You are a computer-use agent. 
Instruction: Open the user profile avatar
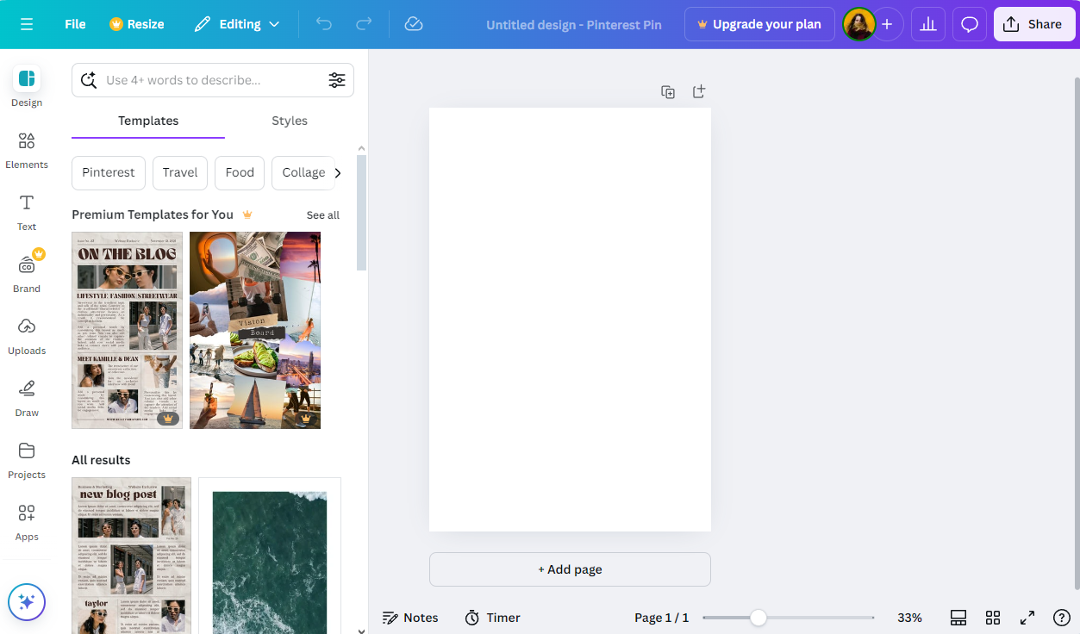(858, 24)
